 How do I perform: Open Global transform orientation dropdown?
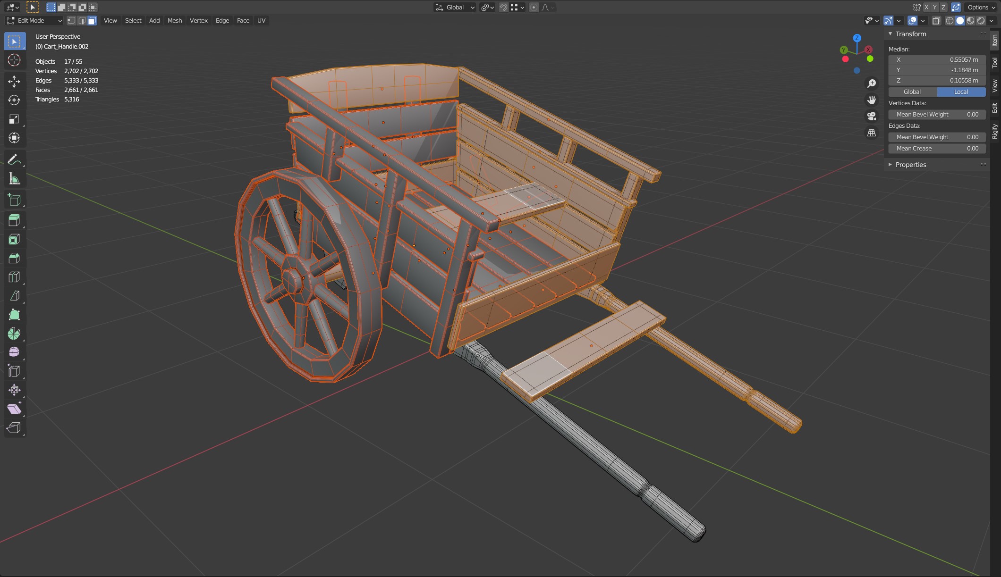point(455,7)
